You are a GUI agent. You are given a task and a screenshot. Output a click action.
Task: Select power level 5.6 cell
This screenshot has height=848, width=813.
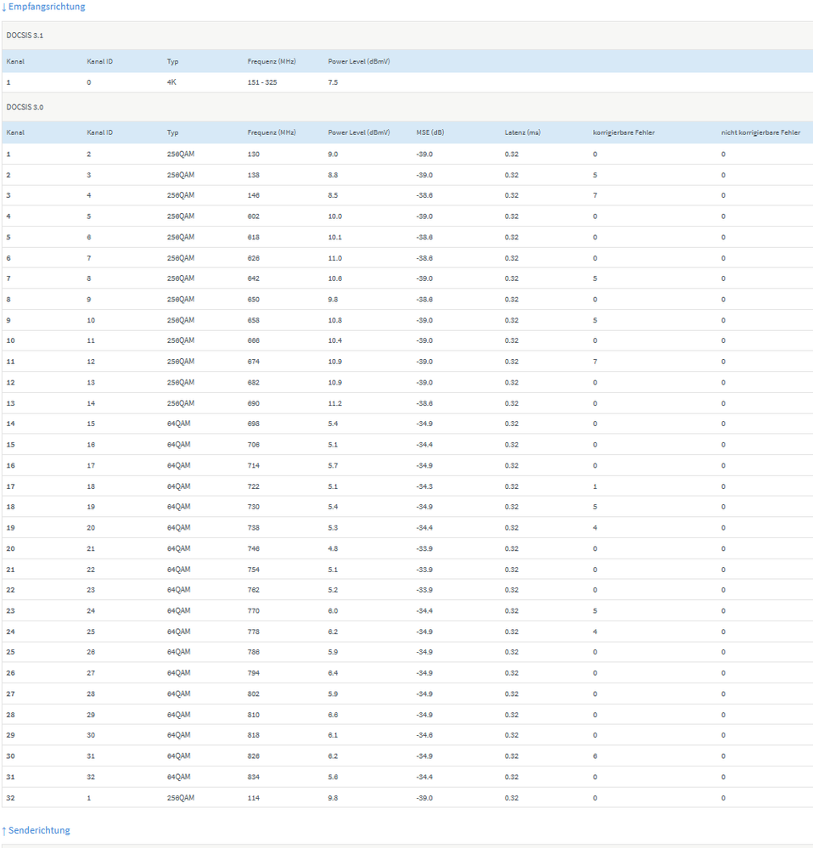pos(333,778)
